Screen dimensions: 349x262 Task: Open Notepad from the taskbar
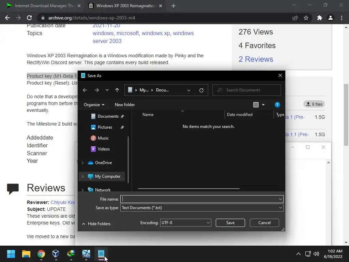pos(101,254)
